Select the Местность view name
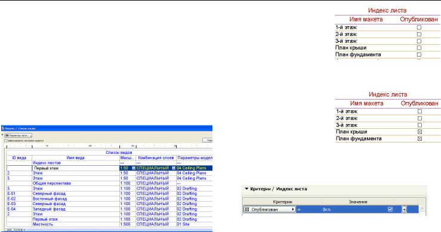The width and height of the screenshot is (441, 232). pos(43,224)
